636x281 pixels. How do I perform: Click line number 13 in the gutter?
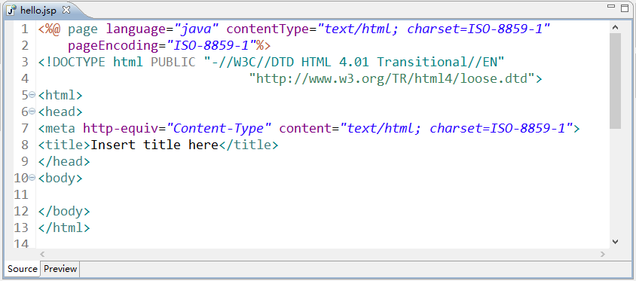pos(22,228)
